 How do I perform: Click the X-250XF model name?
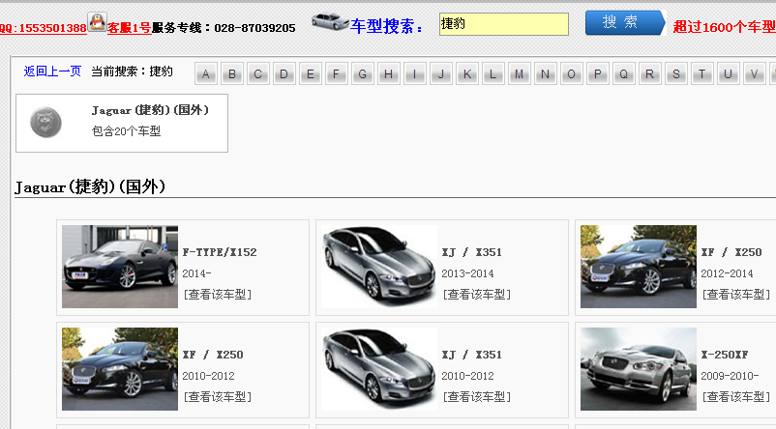coord(725,355)
